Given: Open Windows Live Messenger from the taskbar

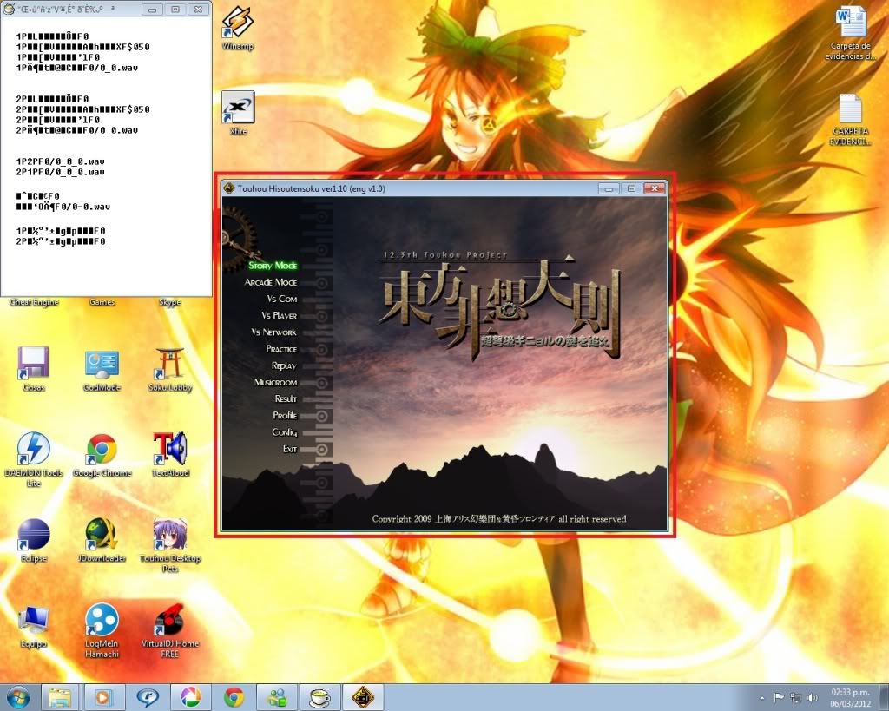Looking at the screenshot, I should point(278,697).
